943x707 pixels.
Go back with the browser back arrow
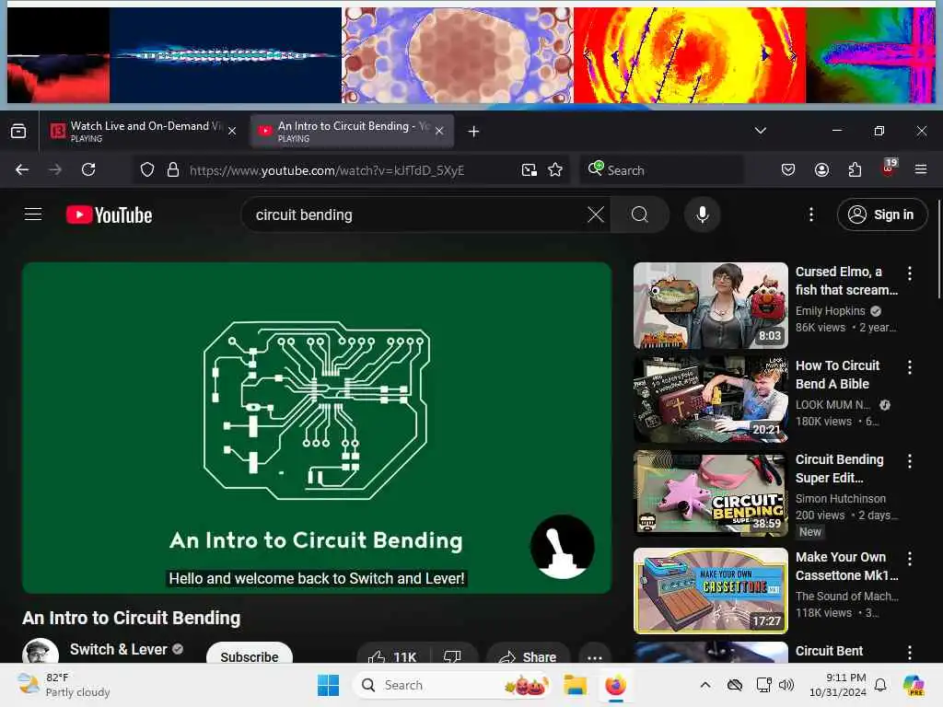22,170
